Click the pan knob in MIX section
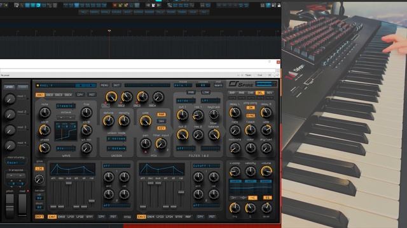Screen dimensions: 407x228 pos(146,144)
